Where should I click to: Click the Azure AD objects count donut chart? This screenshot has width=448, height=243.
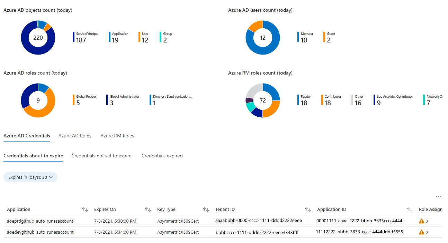[x=38, y=37]
